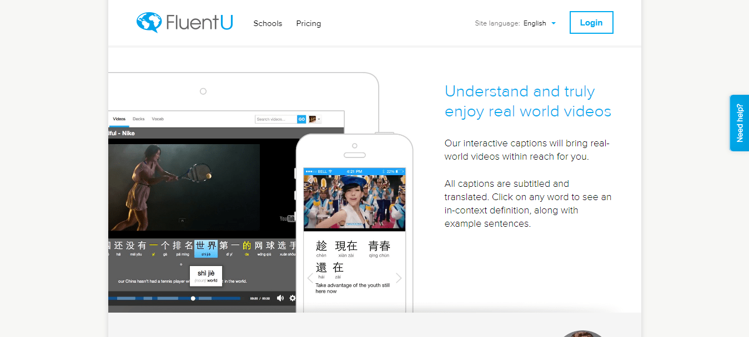749x337 pixels.
Task: Click the 网球 caption word
Action: click(x=265, y=246)
